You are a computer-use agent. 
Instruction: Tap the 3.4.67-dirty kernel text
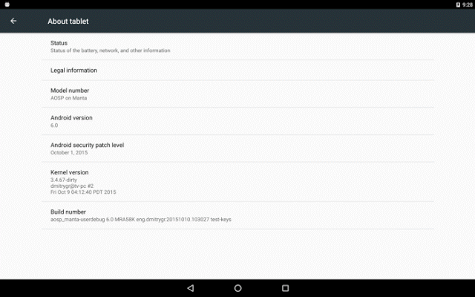[x=64, y=180]
